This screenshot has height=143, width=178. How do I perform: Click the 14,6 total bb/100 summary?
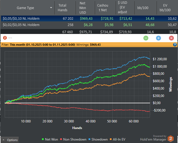click(151, 32)
